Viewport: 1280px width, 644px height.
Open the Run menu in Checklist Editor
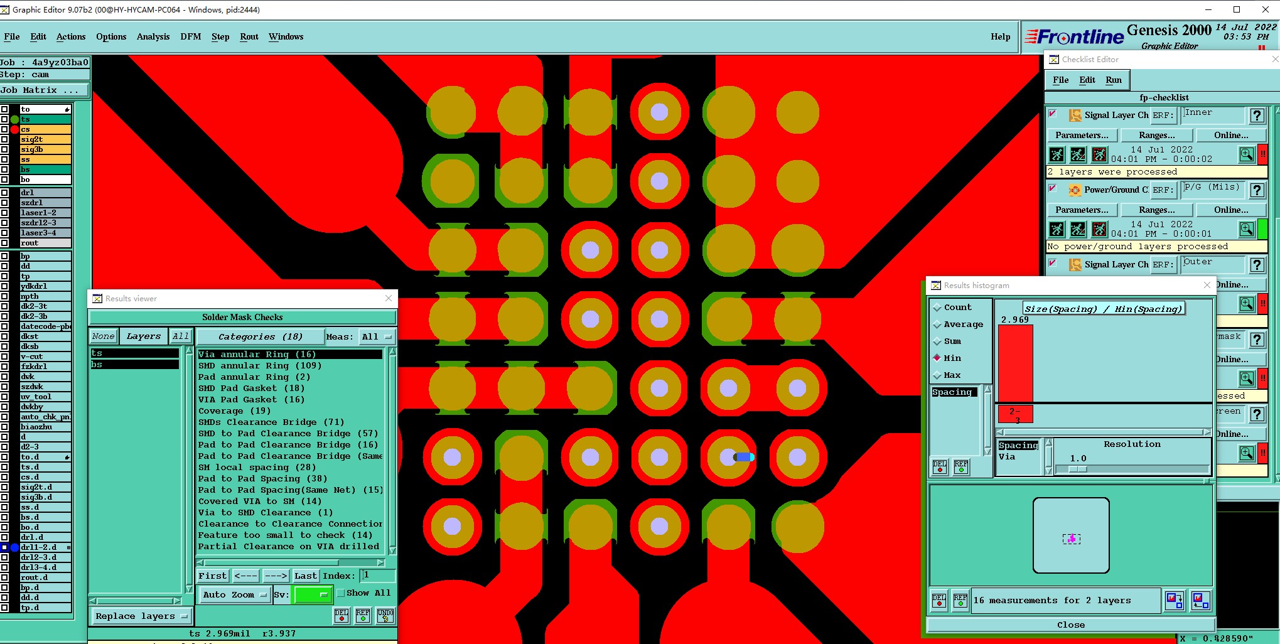point(1114,80)
